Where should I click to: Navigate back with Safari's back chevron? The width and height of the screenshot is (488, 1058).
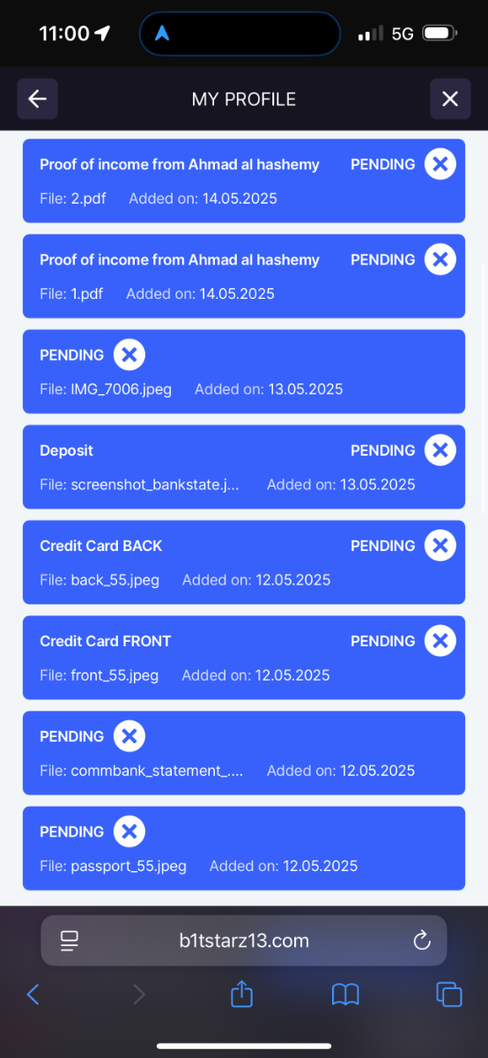coord(33,995)
